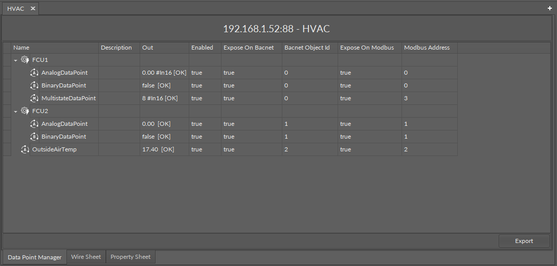Select the Data Point Manager tab

pos(34,257)
